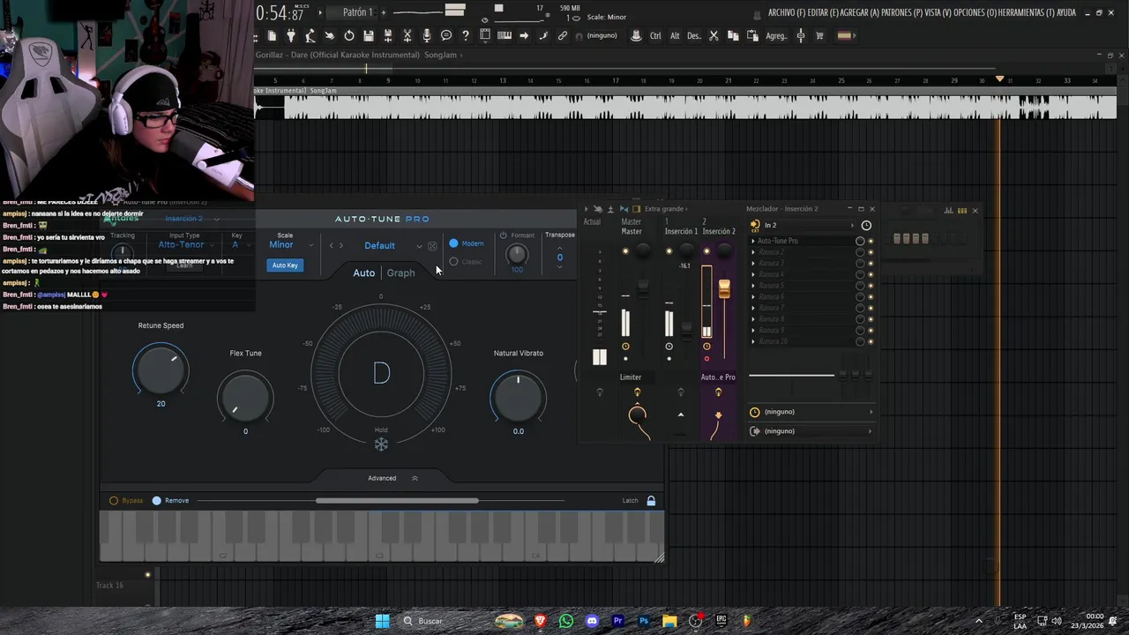Open the piano roll keyboard icon
The height and width of the screenshot is (635, 1129).
pyautogui.click(x=504, y=35)
